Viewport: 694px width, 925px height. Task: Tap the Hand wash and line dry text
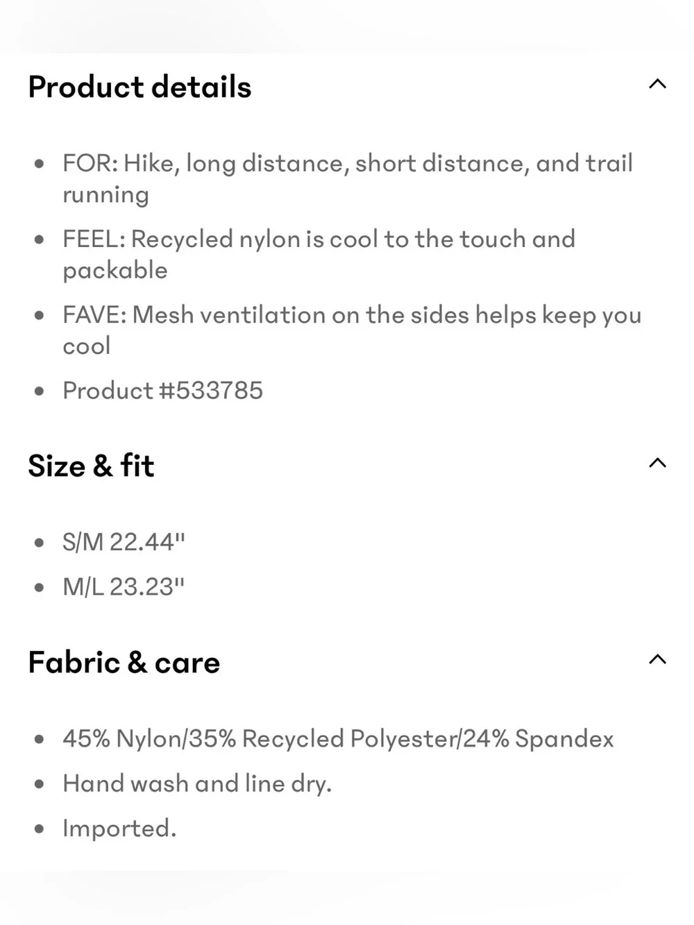[197, 784]
